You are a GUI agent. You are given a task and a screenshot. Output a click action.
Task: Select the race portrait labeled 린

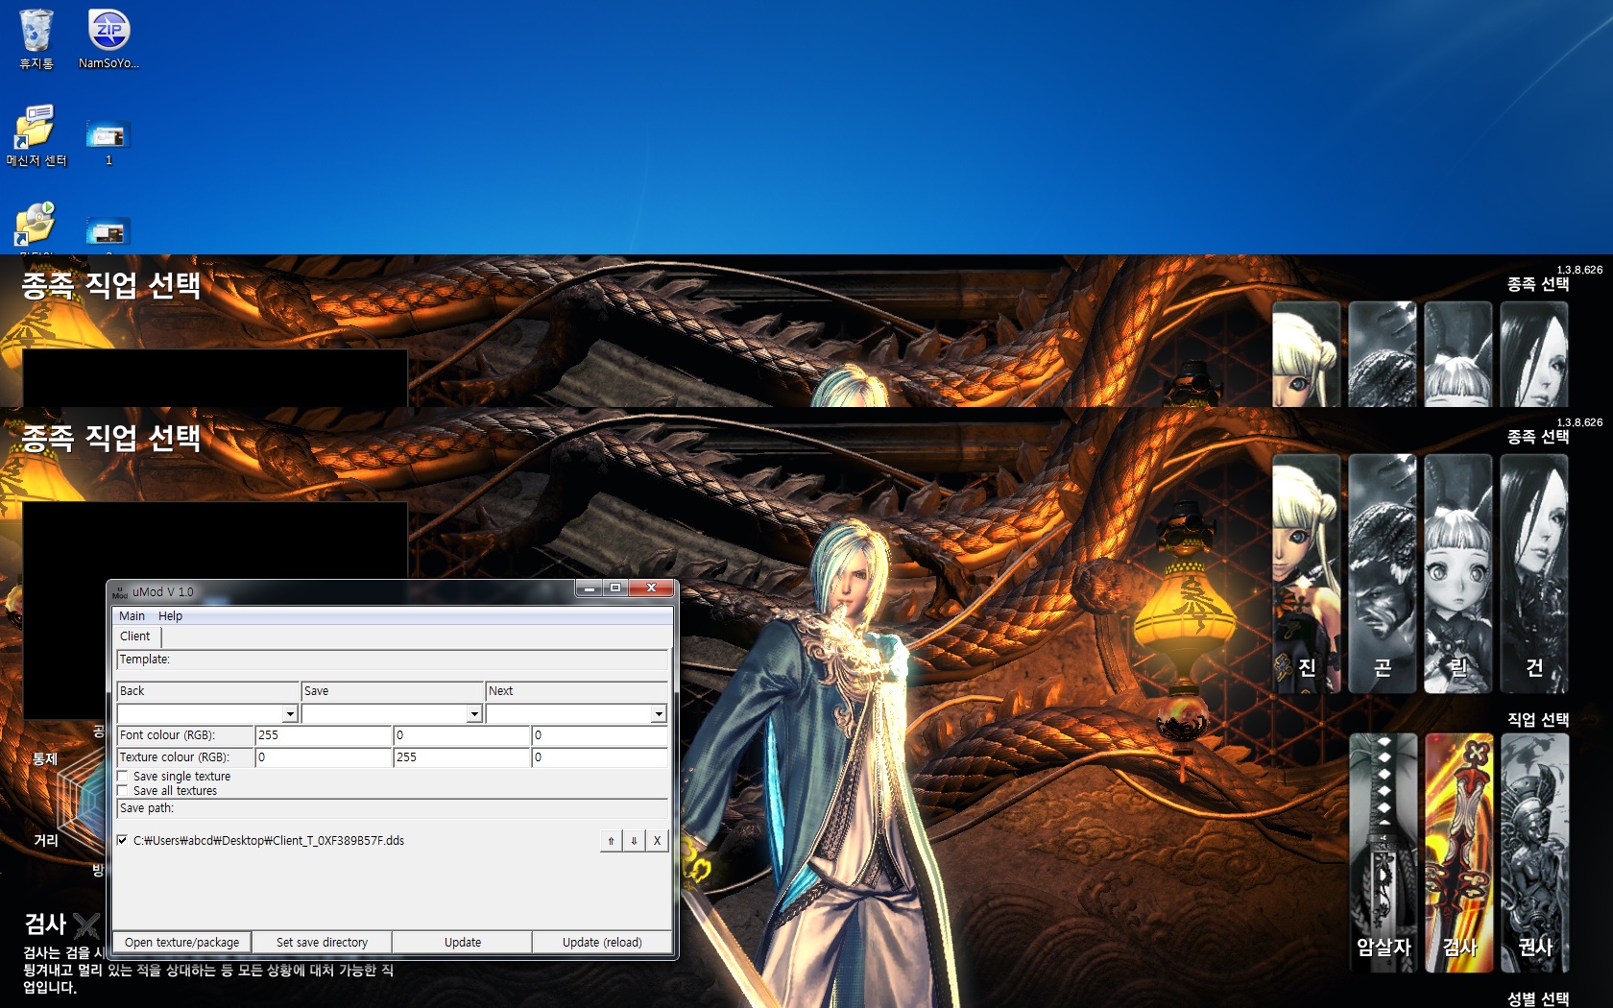[x=1457, y=573]
